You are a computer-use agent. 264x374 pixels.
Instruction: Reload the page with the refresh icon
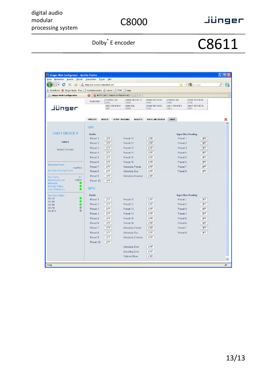[x=64, y=85]
